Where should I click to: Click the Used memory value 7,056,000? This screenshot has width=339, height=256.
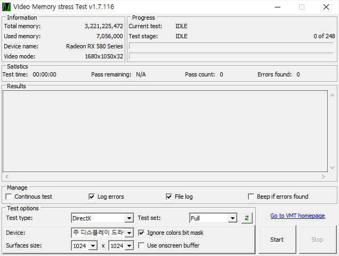110,36
